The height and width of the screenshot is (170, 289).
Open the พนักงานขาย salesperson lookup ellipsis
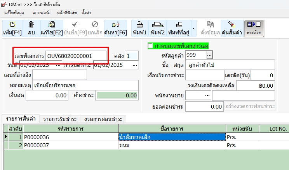[207, 95]
